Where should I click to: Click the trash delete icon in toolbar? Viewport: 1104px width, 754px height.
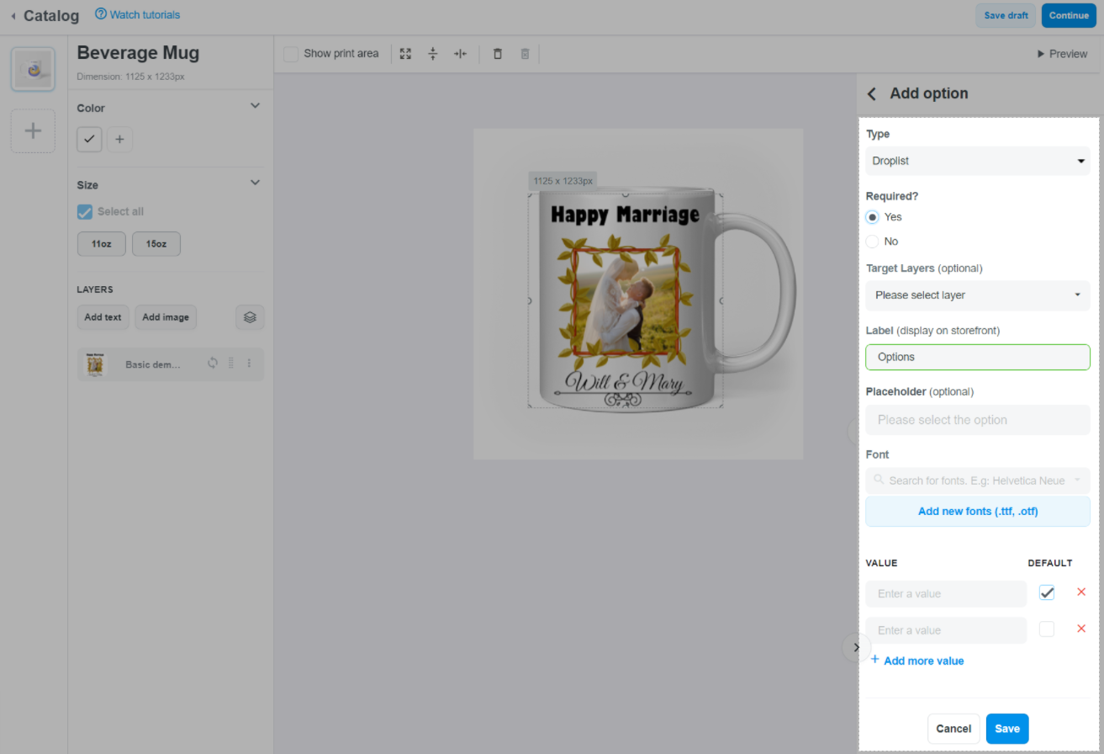[498, 54]
